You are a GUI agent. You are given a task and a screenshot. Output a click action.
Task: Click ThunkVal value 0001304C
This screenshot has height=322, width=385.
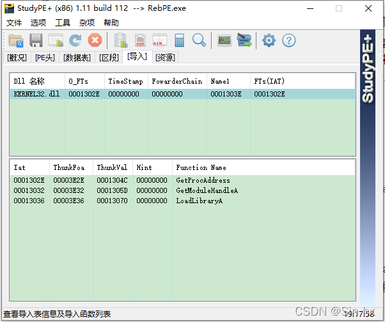(x=112, y=181)
